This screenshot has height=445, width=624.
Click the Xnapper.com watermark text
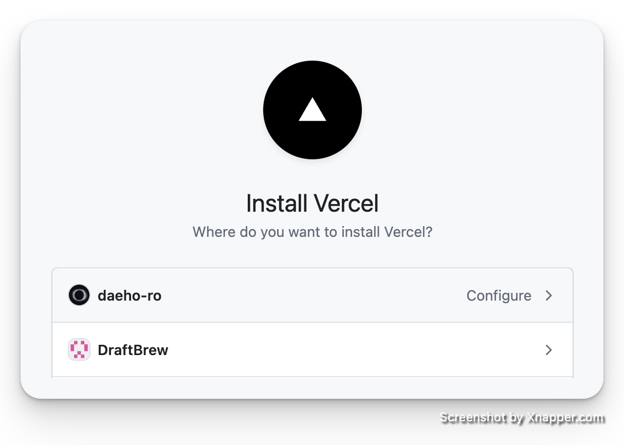click(564, 417)
